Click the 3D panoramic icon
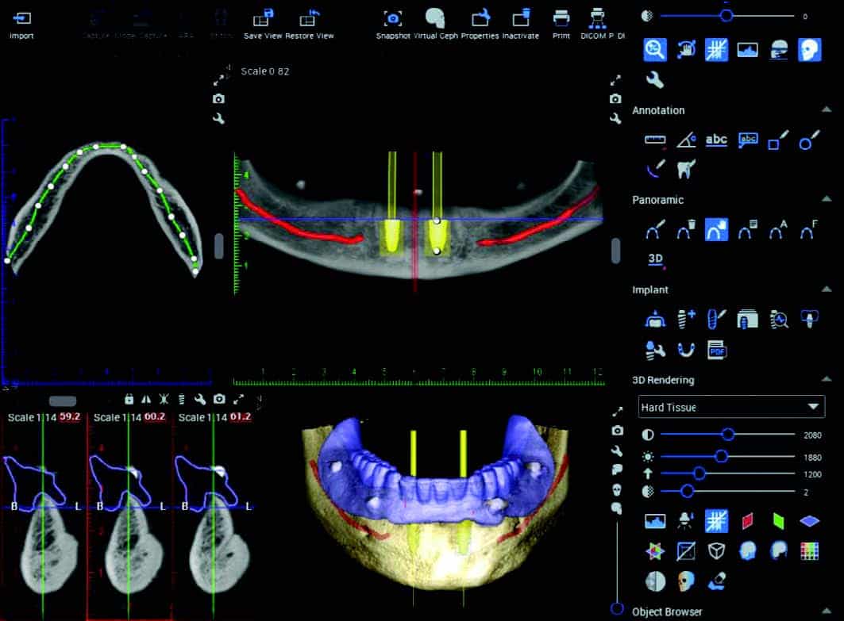844x621 pixels. (656, 259)
